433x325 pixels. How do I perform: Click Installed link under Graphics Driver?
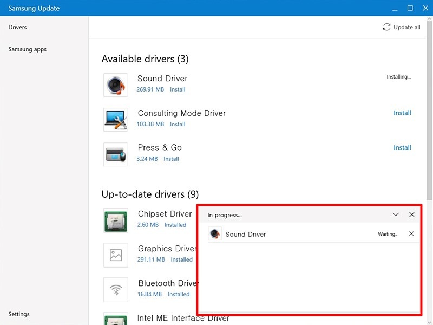tap(182, 259)
